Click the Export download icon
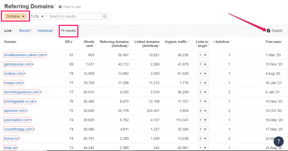 (x=269, y=31)
